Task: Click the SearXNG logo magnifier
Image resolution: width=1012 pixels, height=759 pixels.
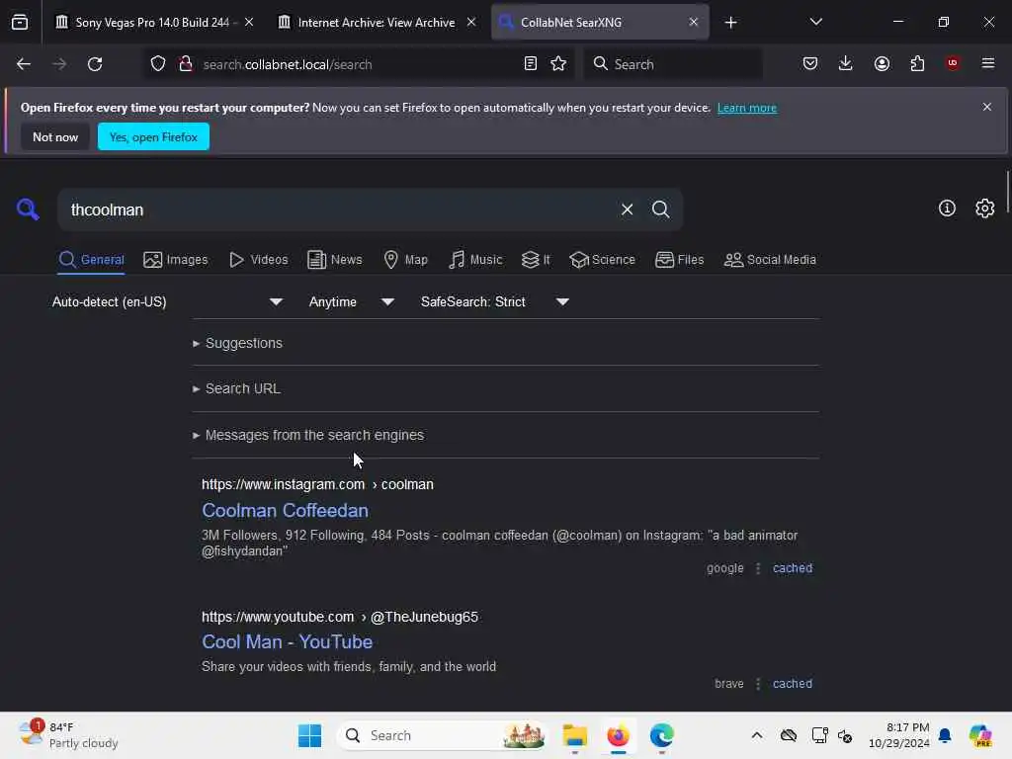Action: [x=28, y=210]
